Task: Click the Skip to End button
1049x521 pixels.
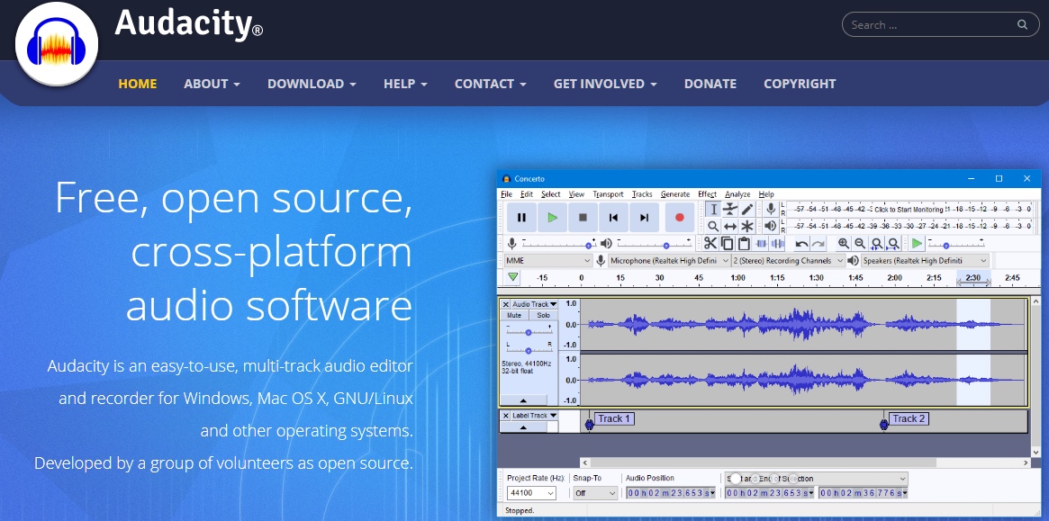Action: (644, 218)
